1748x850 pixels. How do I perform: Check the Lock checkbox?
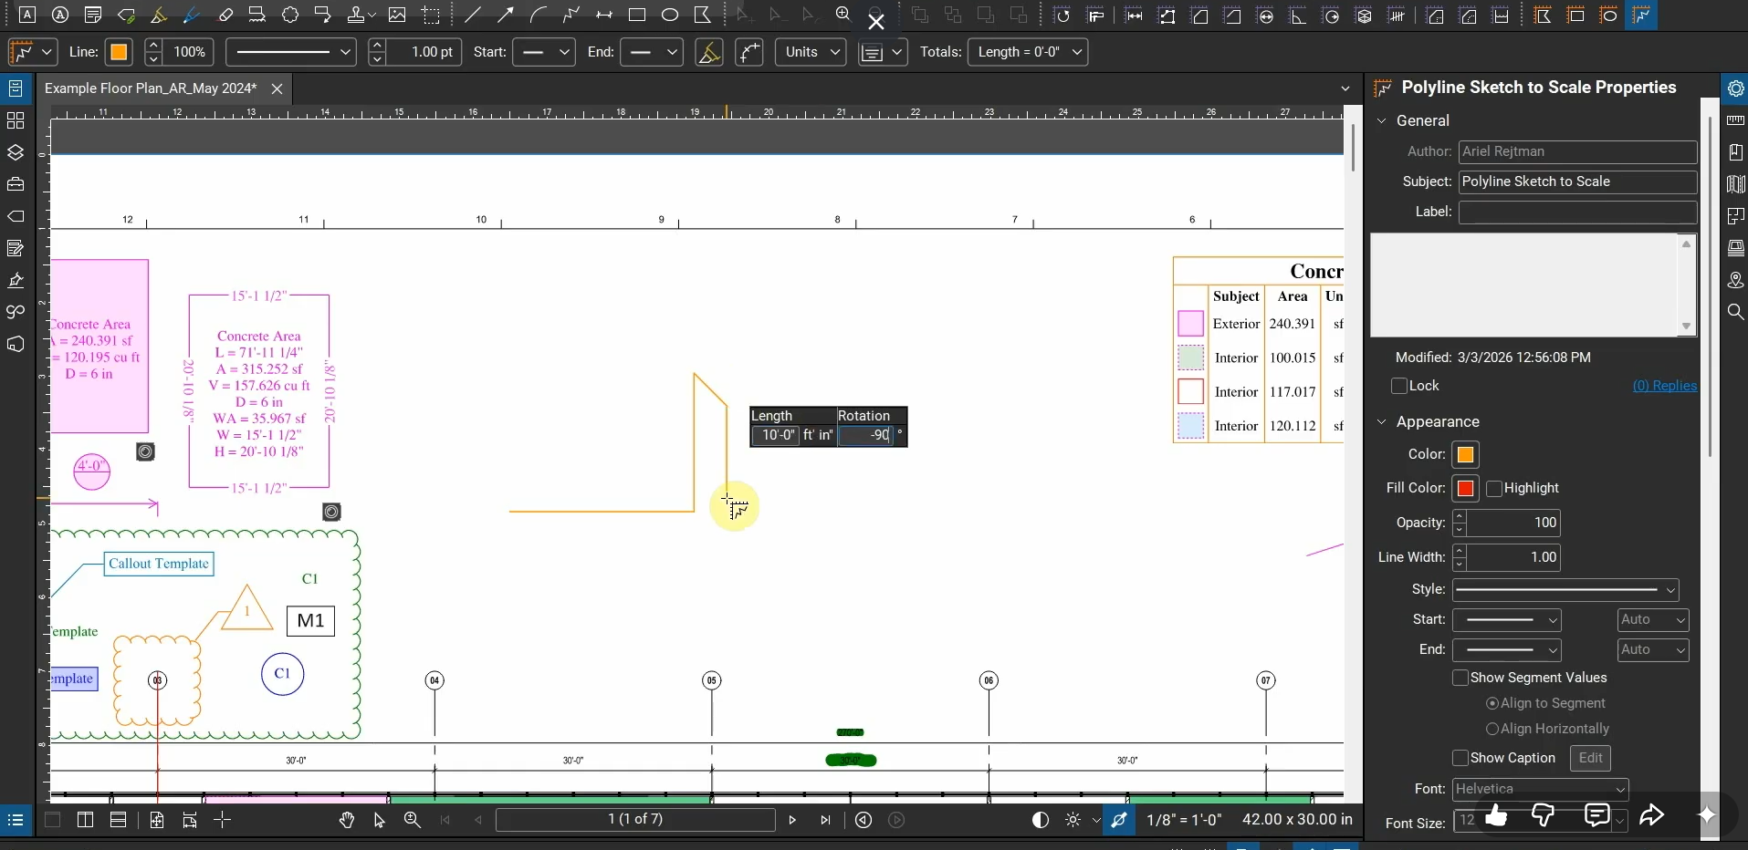pyautogui.click(x=1399, y=387)
